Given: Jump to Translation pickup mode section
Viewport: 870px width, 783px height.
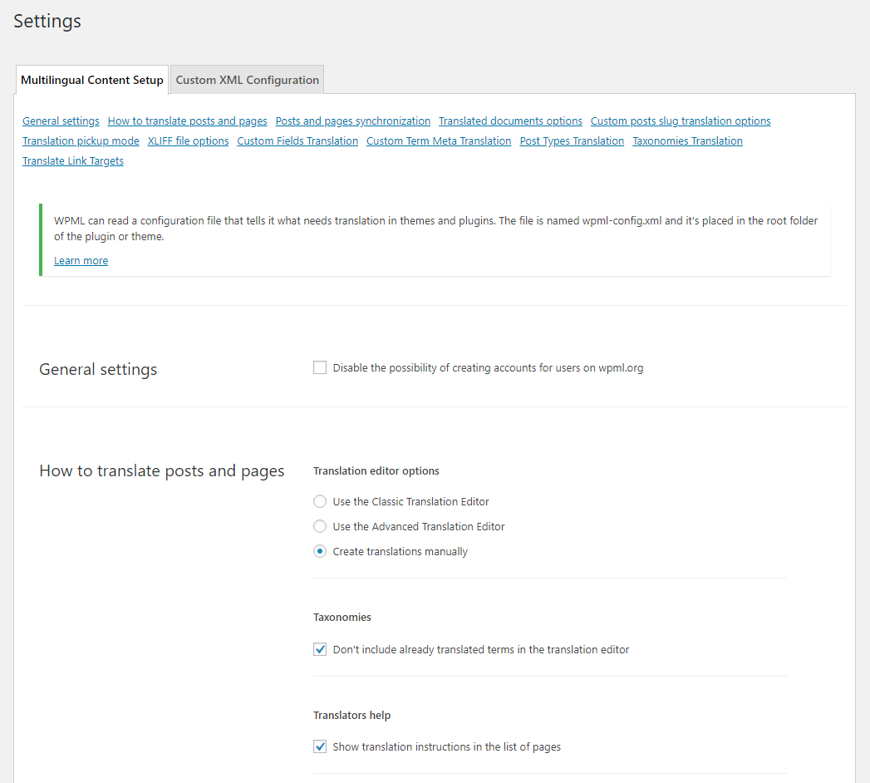Looking at the screenshot, I should coord(81,141).
